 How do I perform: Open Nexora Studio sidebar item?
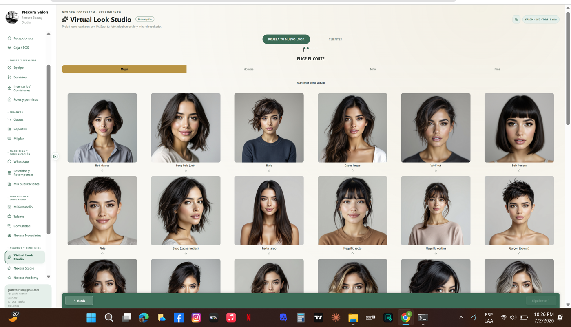24,268
